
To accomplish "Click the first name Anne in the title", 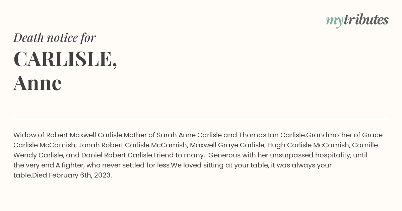I will click(38, 83).
